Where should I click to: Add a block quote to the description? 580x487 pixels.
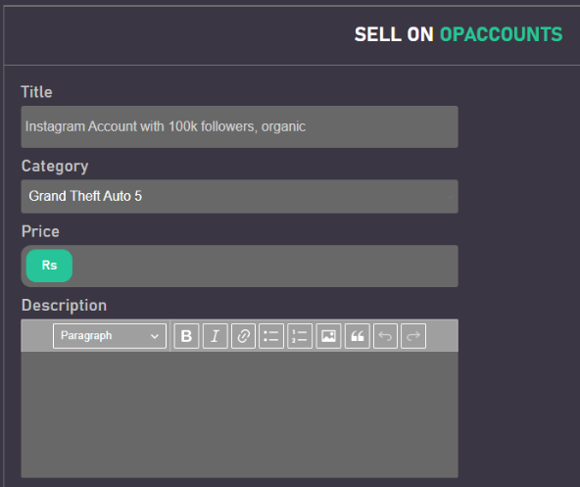coord(357,336)
